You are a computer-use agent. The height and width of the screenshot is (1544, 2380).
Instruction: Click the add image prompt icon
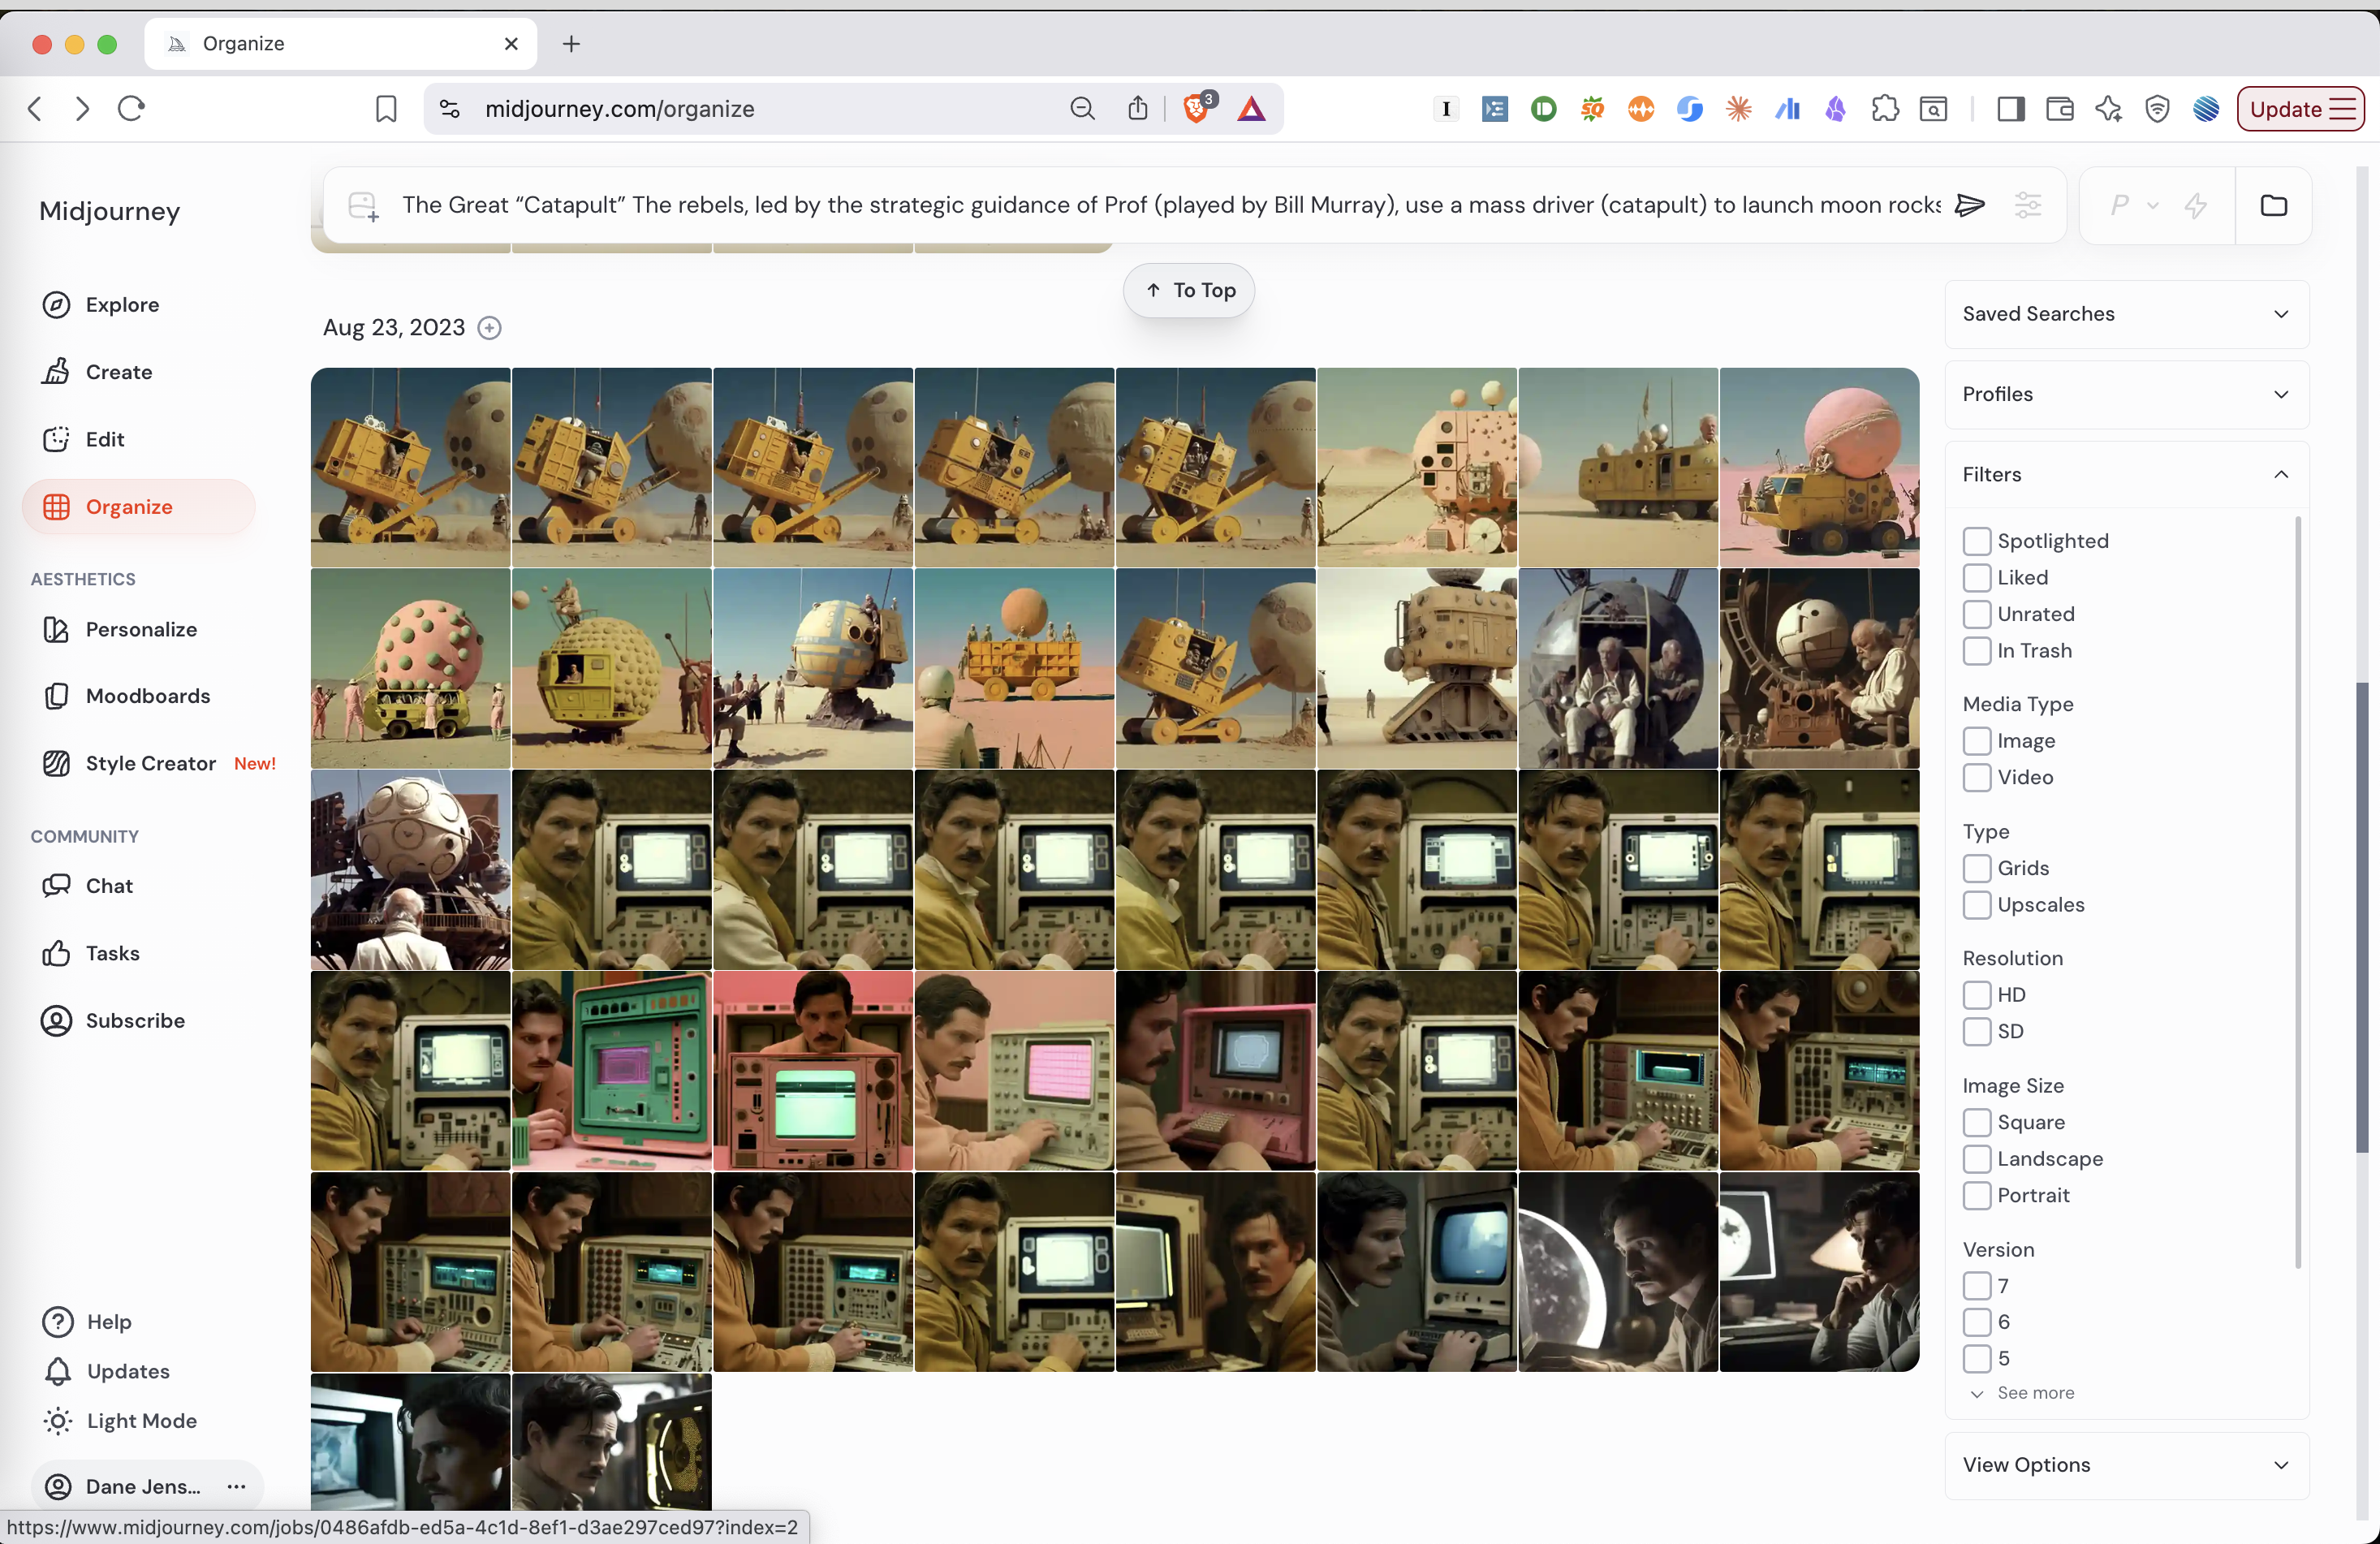362,205
